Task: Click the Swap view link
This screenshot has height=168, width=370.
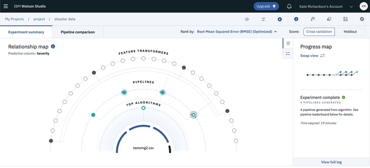Action: coord(313,55)
